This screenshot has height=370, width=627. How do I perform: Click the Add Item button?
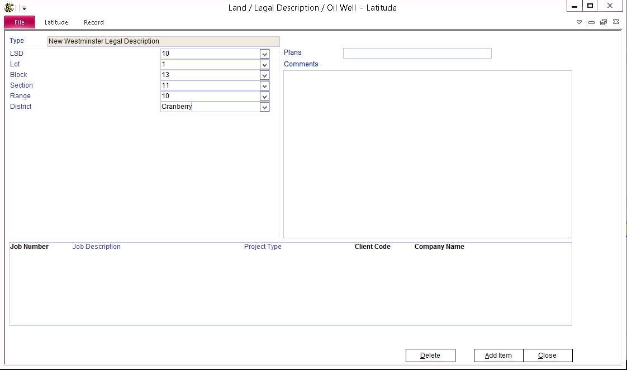click(x=498, y=355)
